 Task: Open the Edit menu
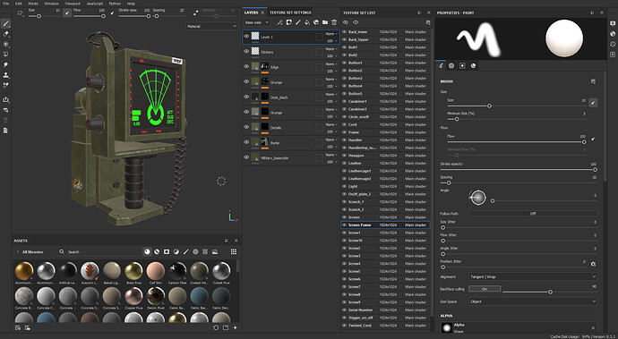pyautogui.click(x=19, y=4)
